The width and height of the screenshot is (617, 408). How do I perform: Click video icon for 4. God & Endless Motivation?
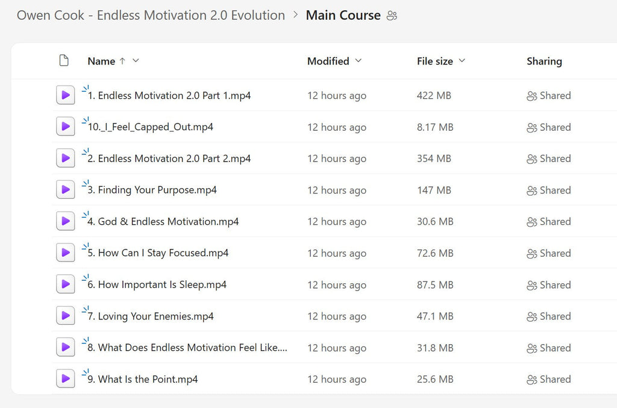pyautogui.click(x=65, y=221)
